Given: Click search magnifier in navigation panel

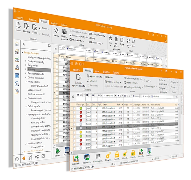Looking at the screenshot, I should pos(24,44).
